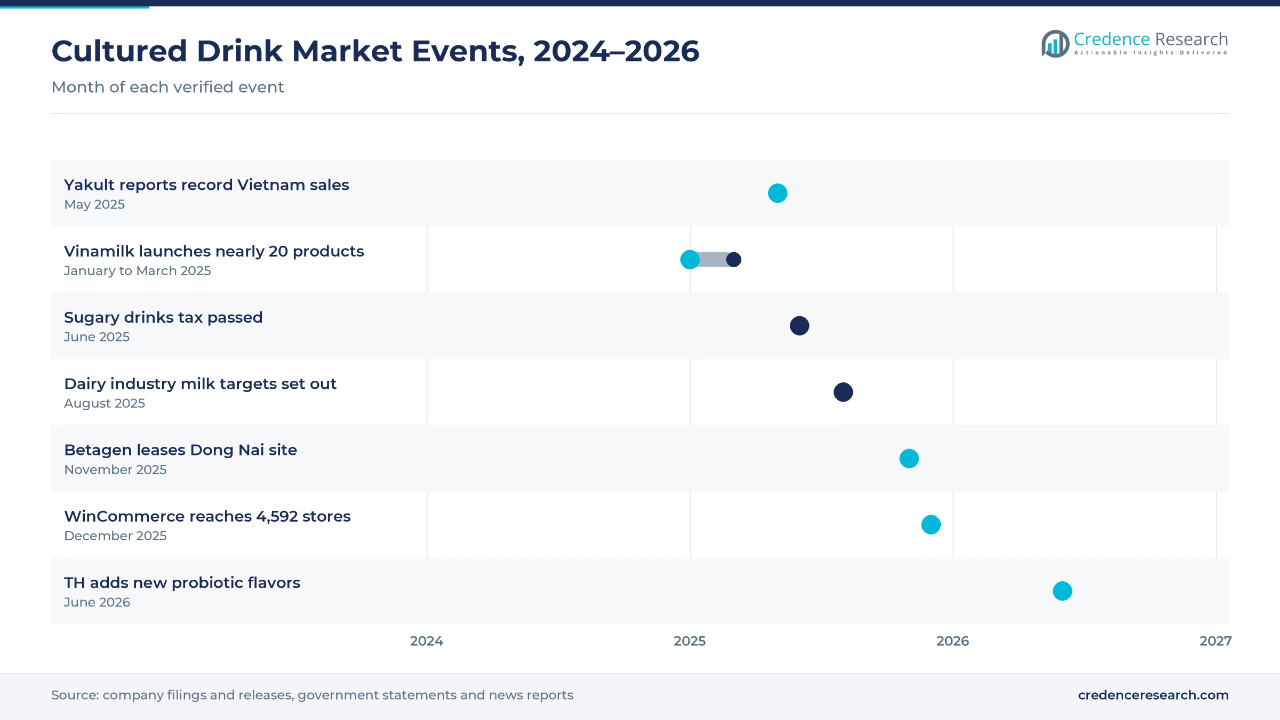Open the credenceresearch.com link in footer
The image size is (1280, 720).
pyautogui.click(x=1153, y=695)
